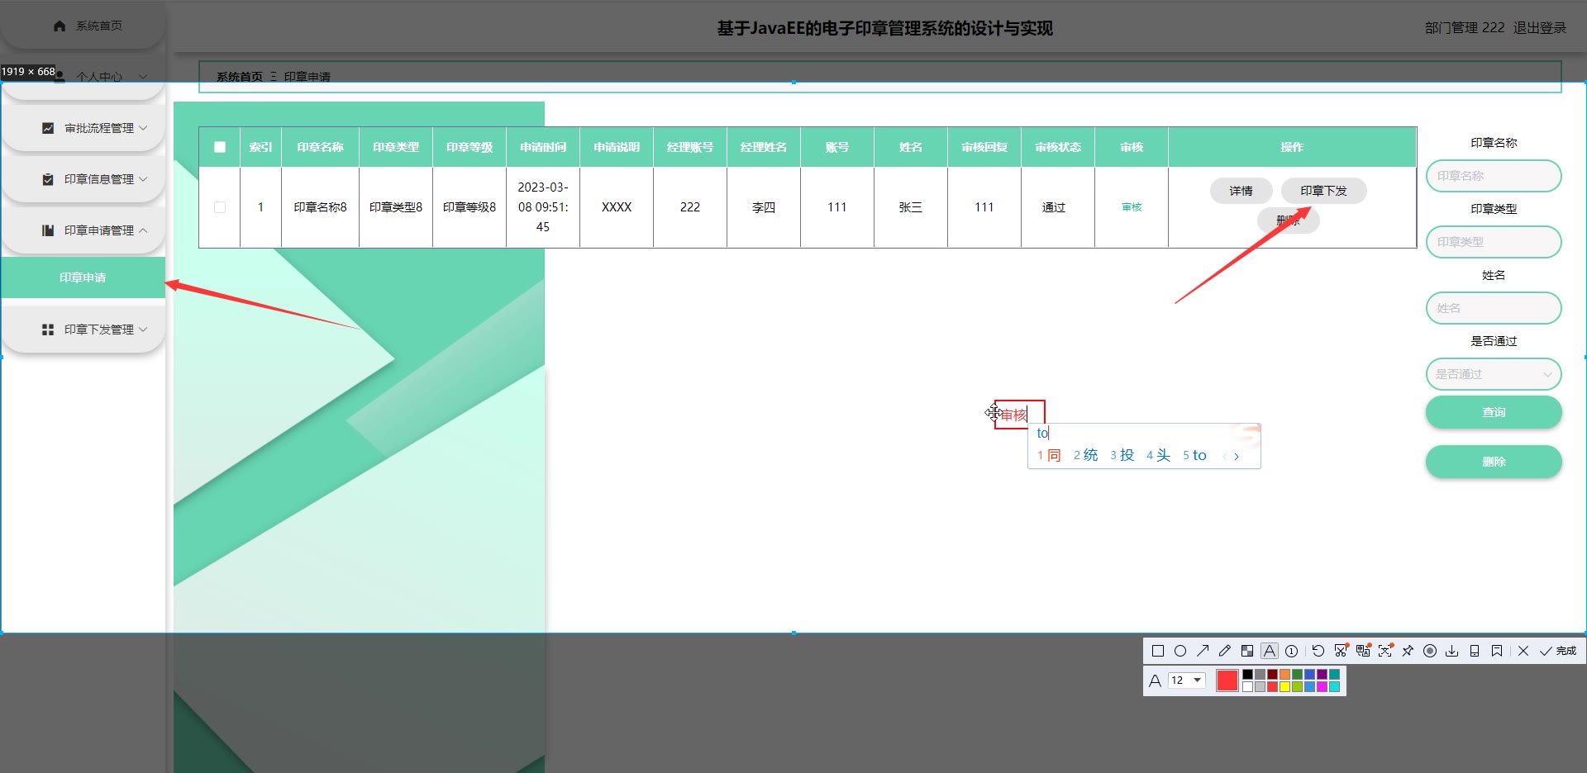Image resolution: width=1587 pixels, height=773 pixels.
Task: Undo the last annotation
Action: pos(1318,651)
